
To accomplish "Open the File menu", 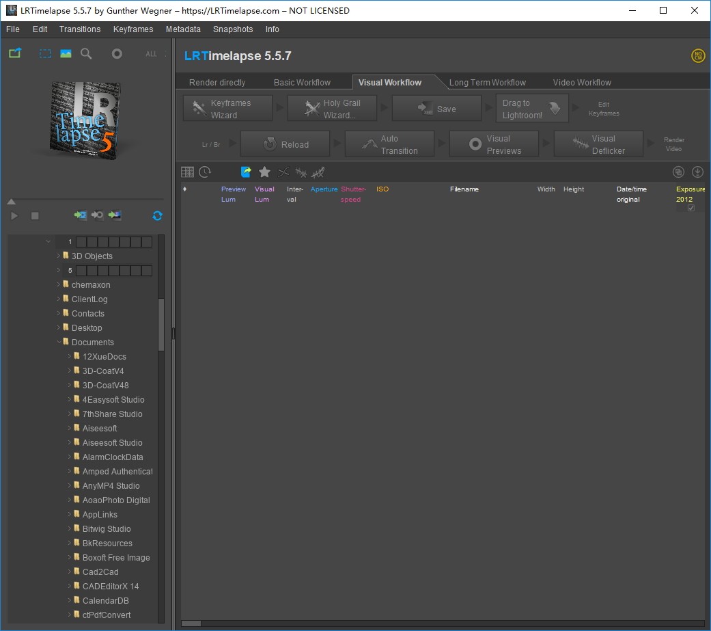I will pos(13,29).
